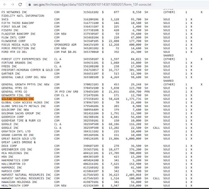
Task: Click the GOLDMAN SACHS GROUP INC entry
Action: (x=21, y=113)
